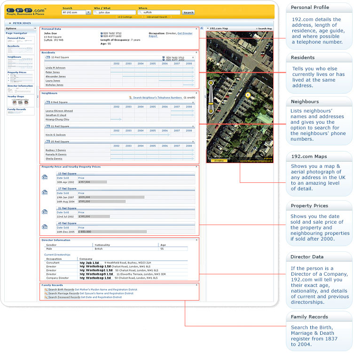Click the yellow Search button
The image size is (354, 354).
[189, 12]
